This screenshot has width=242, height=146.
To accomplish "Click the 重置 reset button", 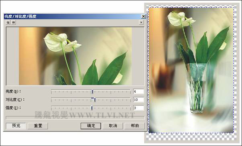I will (x=38, y=126).
